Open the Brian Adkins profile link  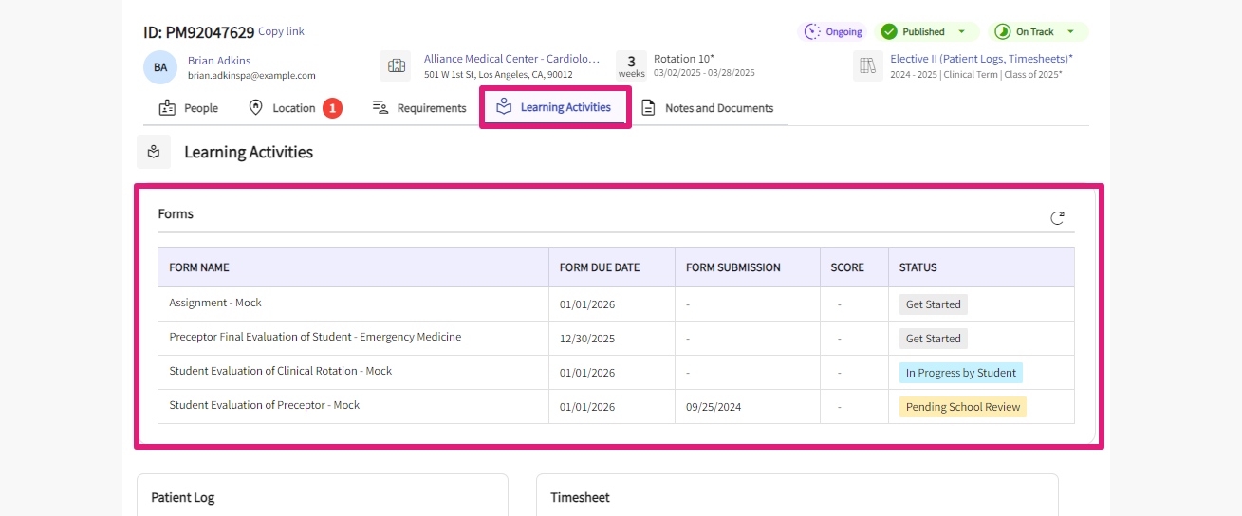[x=219, y=61]
